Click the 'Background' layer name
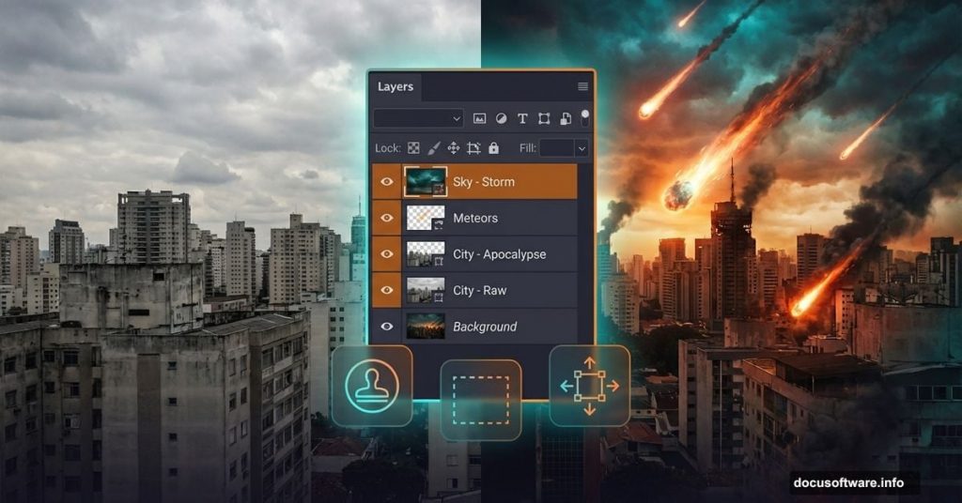Viewport: 962px width, 503px height. coord(485,328)
